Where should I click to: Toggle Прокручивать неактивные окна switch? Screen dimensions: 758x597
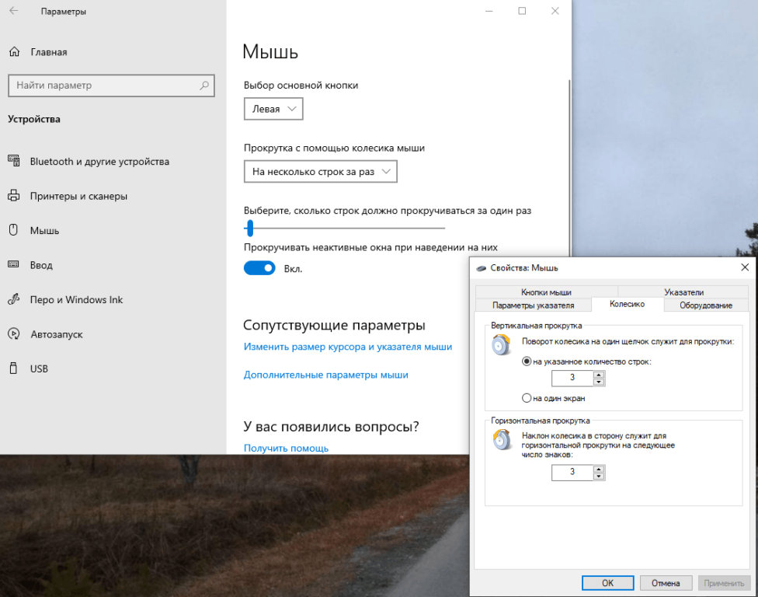point(259,268)
